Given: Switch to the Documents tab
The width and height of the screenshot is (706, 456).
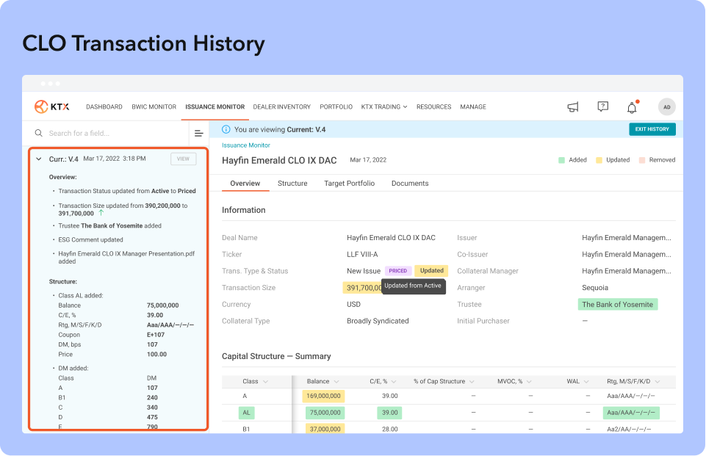Looking at the screenshot, I should (409, 184).
